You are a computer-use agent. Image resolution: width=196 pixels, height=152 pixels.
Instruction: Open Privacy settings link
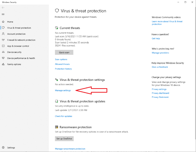click(x=159, y=89)
